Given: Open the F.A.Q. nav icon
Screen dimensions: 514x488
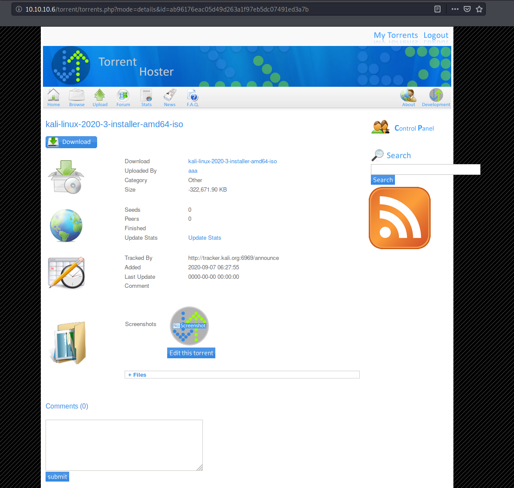Looking at the screenshot, I should click(x=193, y=98).
